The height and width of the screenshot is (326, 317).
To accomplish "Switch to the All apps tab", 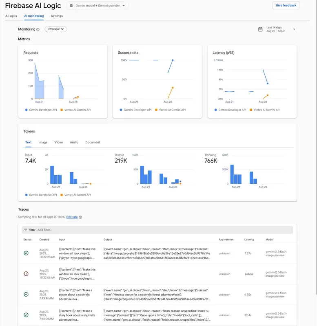I will [x=11, y=16].
